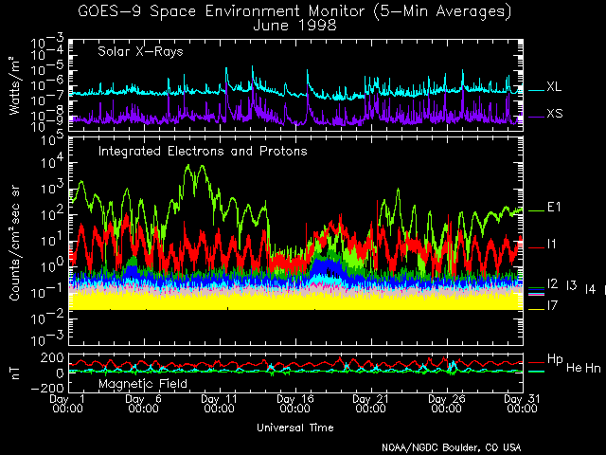Select the Day 6 time axis label
This screenshot has height=455, width=606.
[143, 404]
